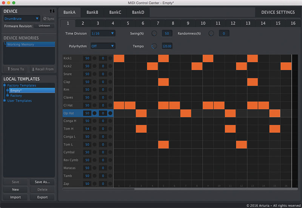Expand User Templates tree node
This screenshot has width=302, height=208.
point(5,100)
